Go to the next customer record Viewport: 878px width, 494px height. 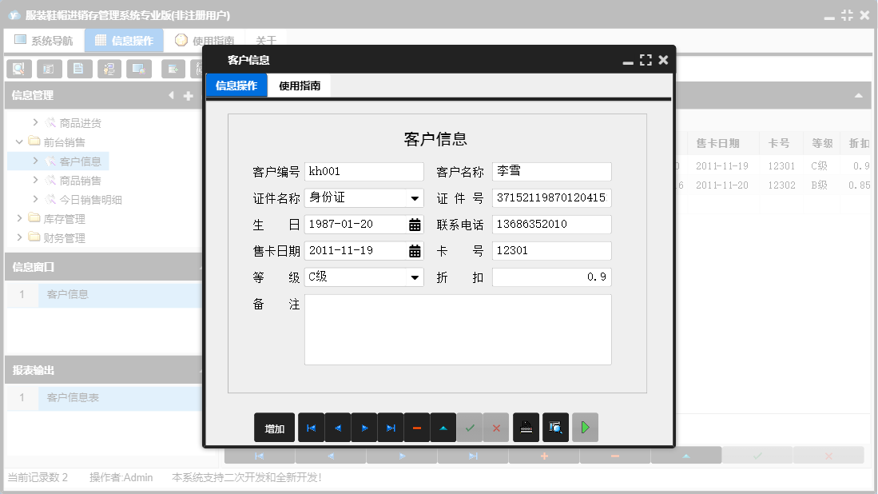point(364,428)
